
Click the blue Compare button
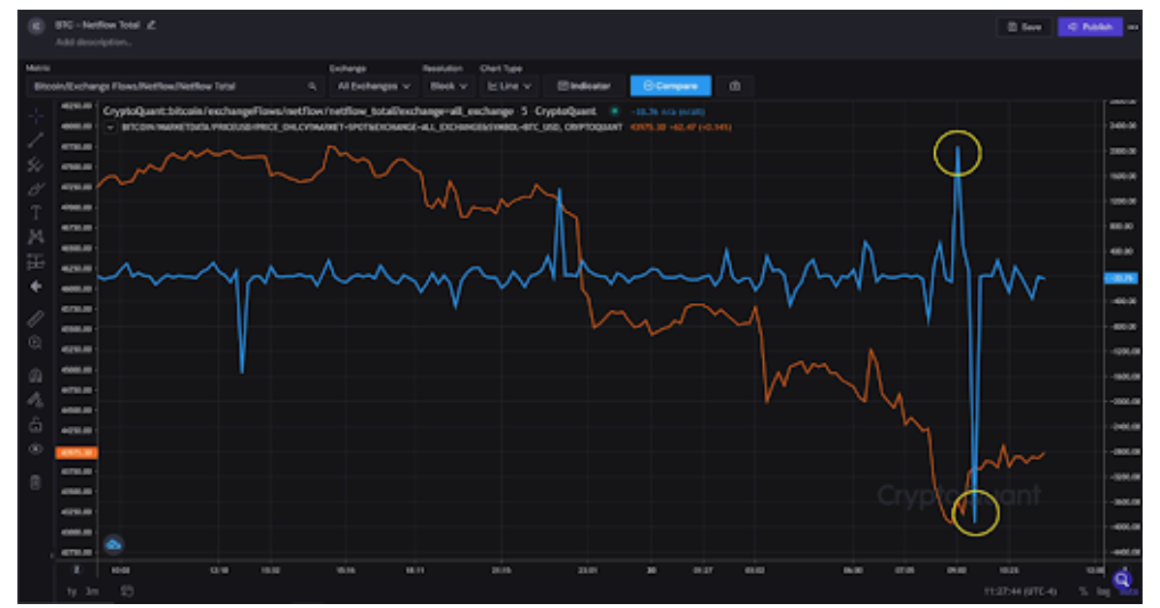pyautogui.click(x=670, y=86)
